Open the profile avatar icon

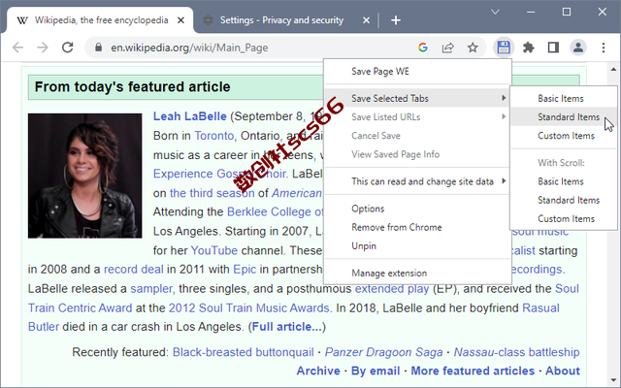tap(578, 48)
